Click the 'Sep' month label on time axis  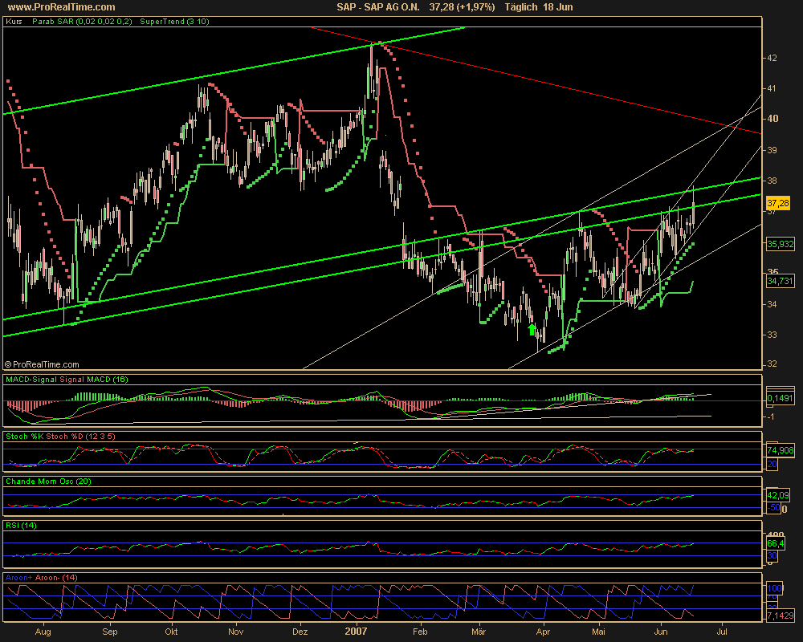click(x=109, y=632)
